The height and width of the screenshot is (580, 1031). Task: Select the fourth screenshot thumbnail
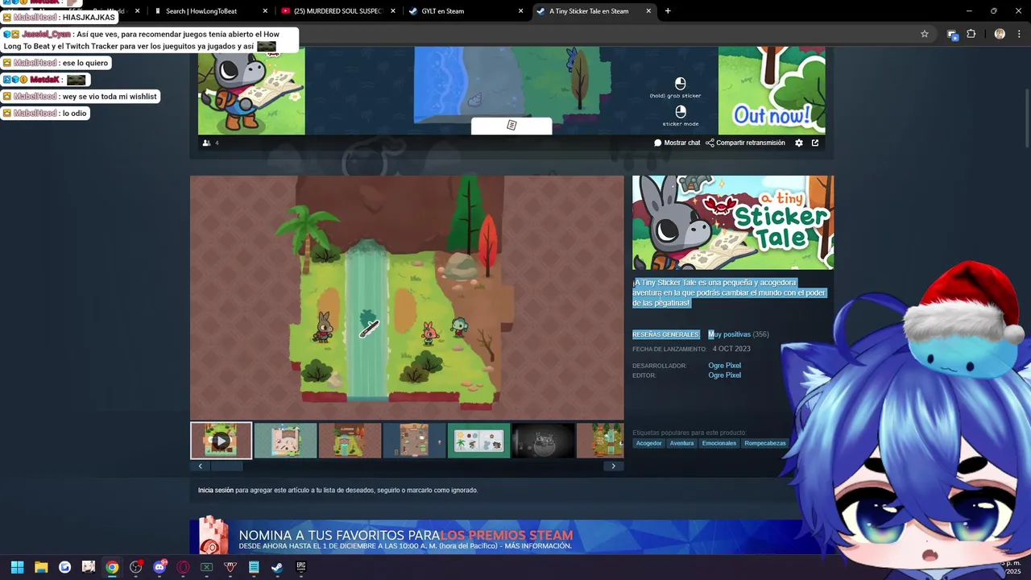(x=414, y=441)
